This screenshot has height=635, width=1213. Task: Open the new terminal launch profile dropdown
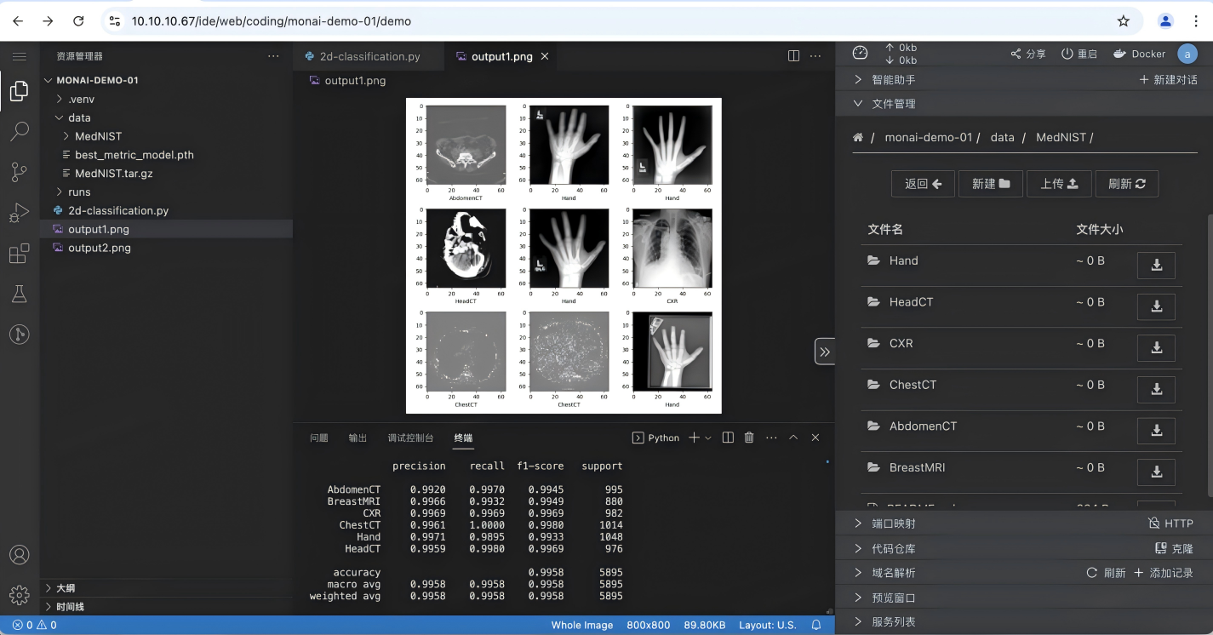[x=708, y=438]
